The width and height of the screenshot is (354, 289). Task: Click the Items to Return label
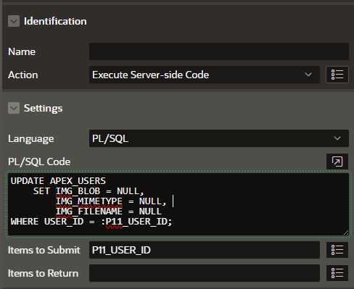click(x=44, y=273)
